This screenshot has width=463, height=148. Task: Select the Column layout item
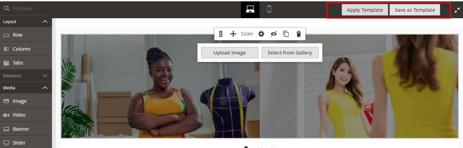pos(26,49)
